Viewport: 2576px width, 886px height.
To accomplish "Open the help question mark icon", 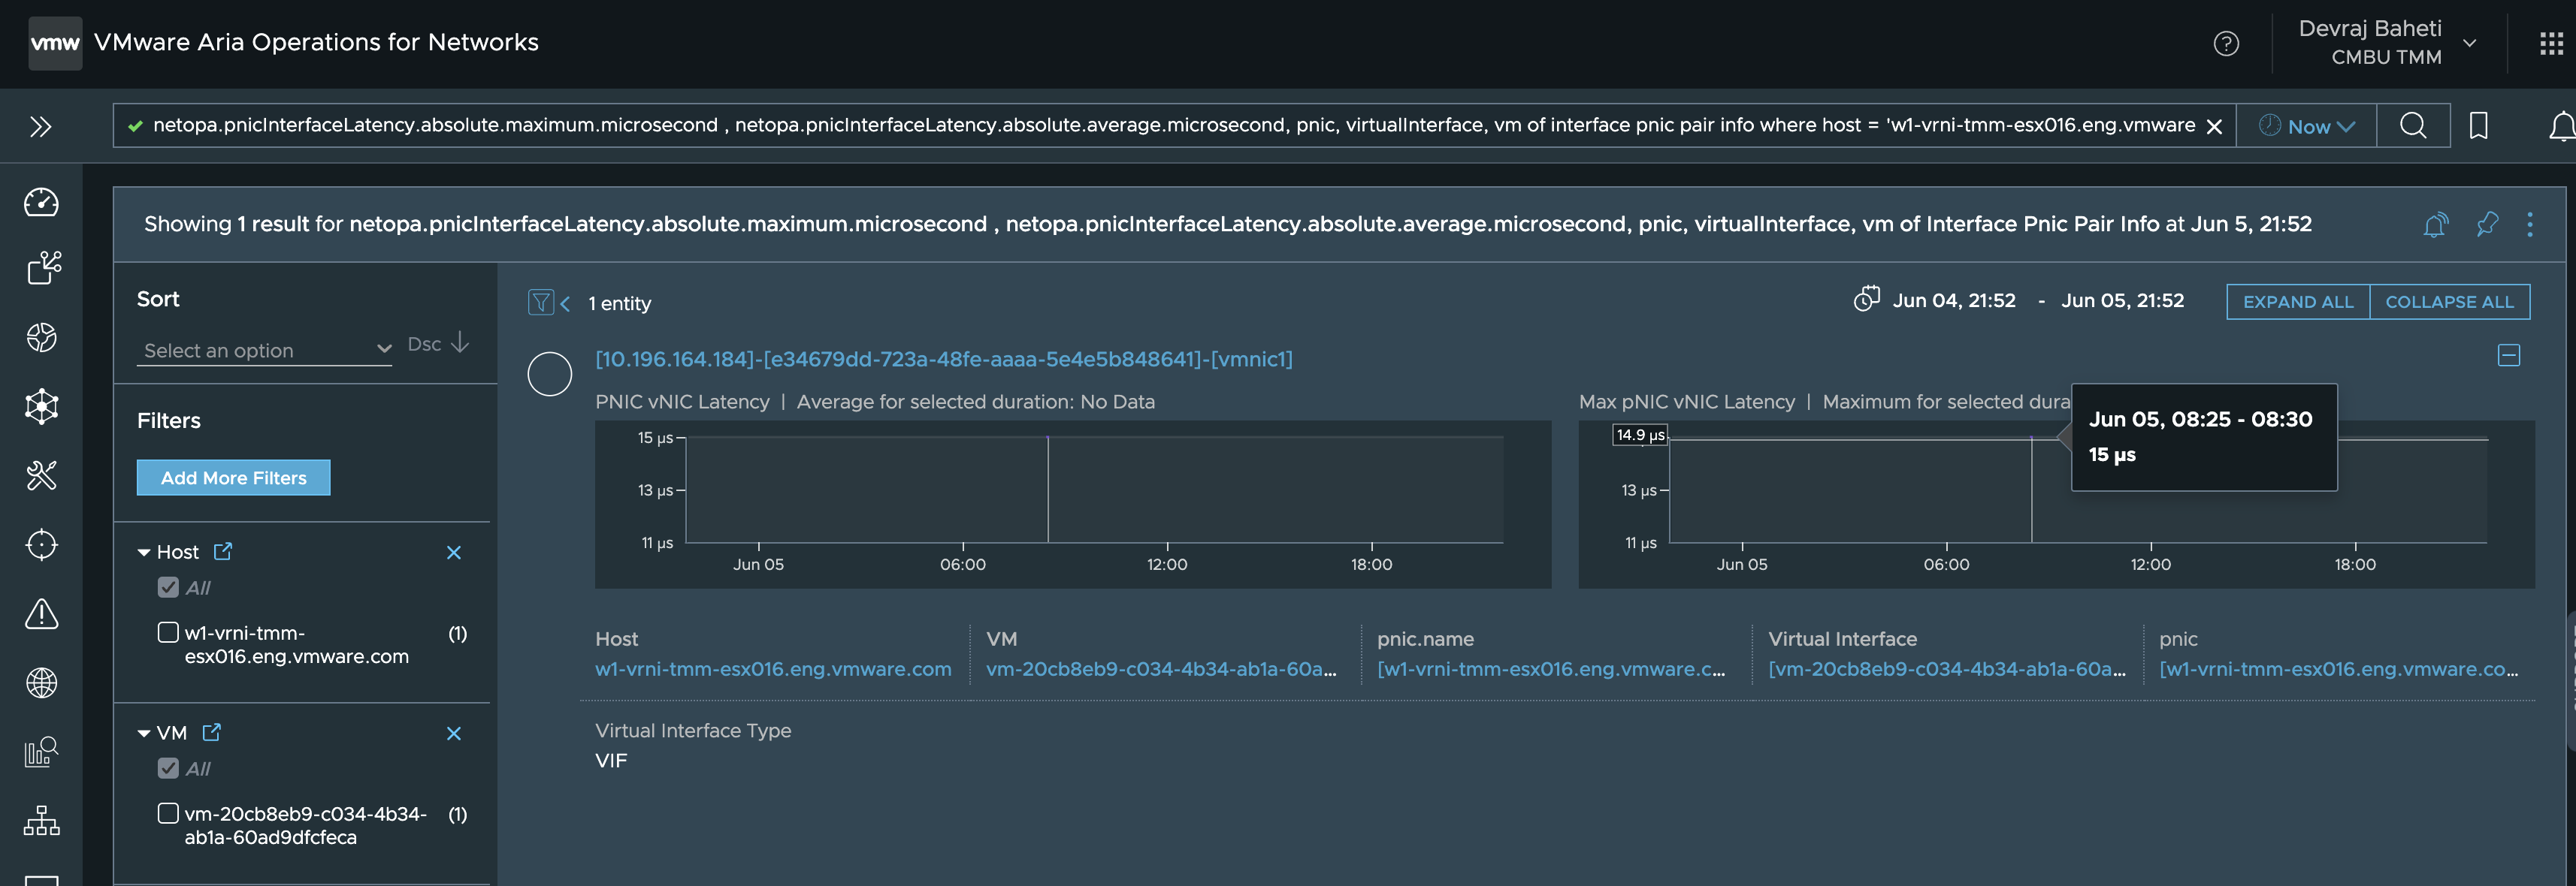I will tap(2226, 43).
